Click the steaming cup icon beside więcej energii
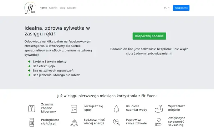 (x=74, y=122)
